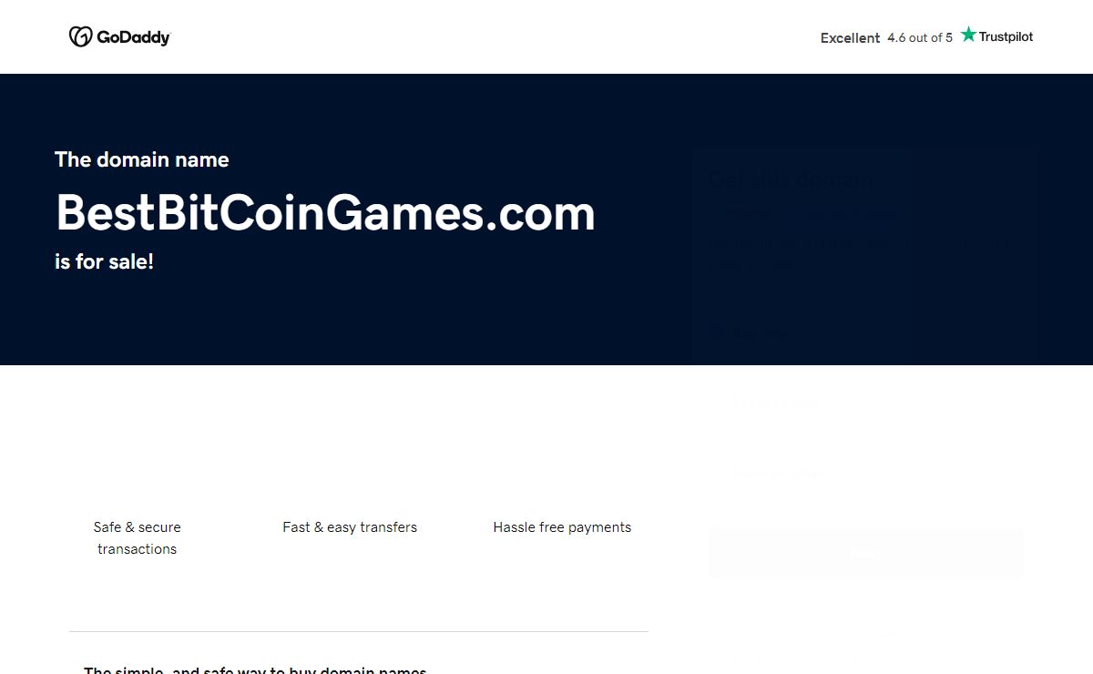
Task: Click the GoDaddy heart logo icon
Action: tap(80, 36)
